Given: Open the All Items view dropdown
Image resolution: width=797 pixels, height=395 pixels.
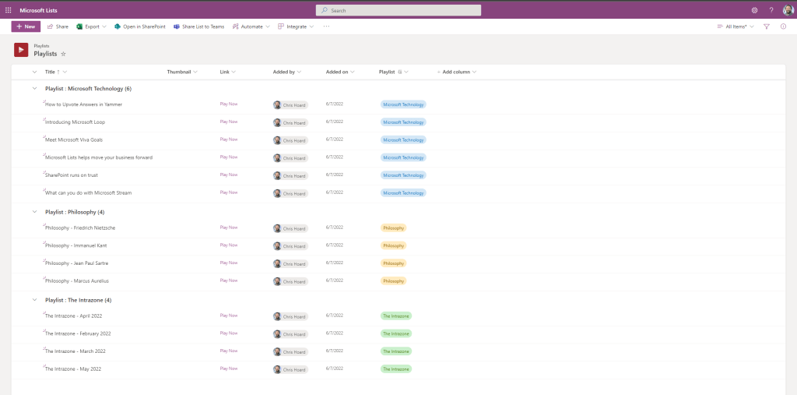Looking at the screenshot, I should tap(736, 26).
